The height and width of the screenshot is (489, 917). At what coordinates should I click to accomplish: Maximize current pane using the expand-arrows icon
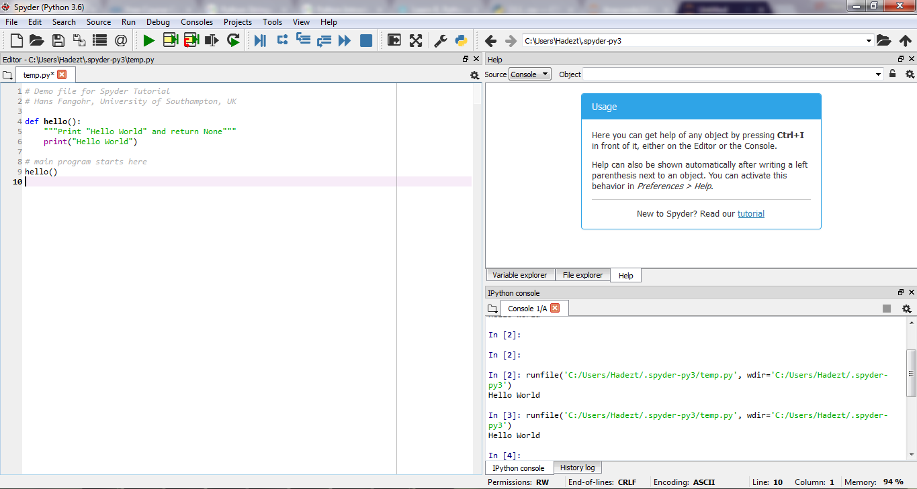416,40
